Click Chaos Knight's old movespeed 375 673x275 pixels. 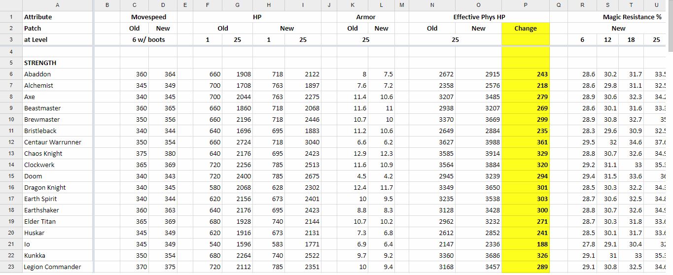135,154
